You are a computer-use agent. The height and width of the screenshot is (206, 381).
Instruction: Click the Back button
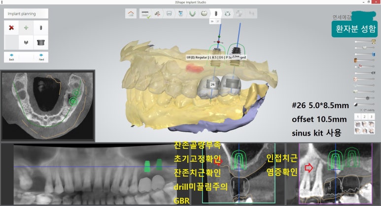[11, 57]
